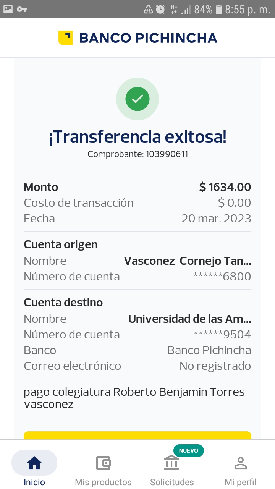Select the NUEVO badge on Solicitudes
Image resolution: width=275 pixels, height=489 pixels.
[189, 450]
